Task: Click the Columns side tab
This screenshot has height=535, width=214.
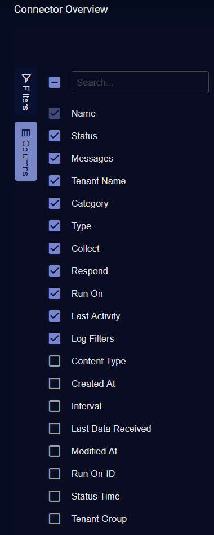Action: (26, 151)
